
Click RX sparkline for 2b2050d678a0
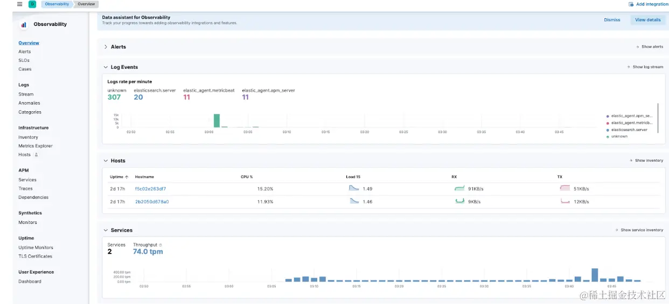(x=459, y=201)
